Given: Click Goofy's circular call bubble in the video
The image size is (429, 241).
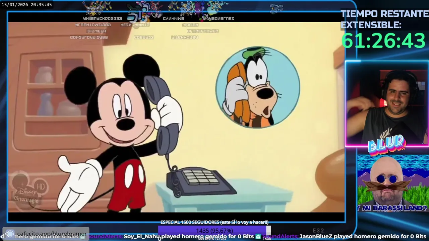Looking at the screenshot, I should (257, 87).
